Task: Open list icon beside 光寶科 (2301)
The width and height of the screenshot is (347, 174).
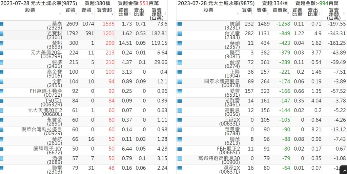Action: pyautogui.click(x=2, y=34)
